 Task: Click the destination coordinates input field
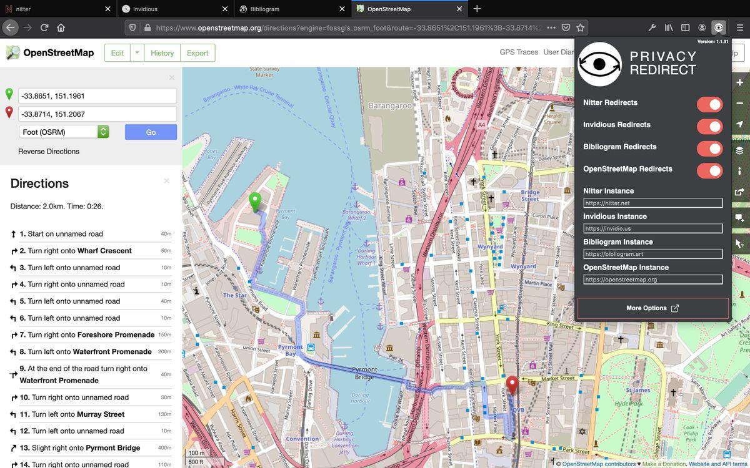[x=97, y=114]
